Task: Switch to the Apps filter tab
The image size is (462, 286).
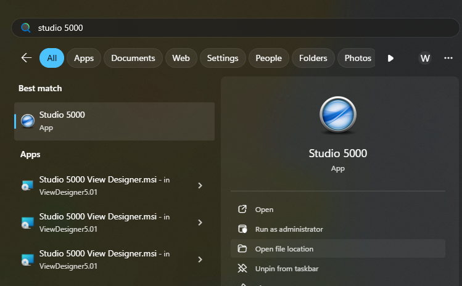Action: 83,58
